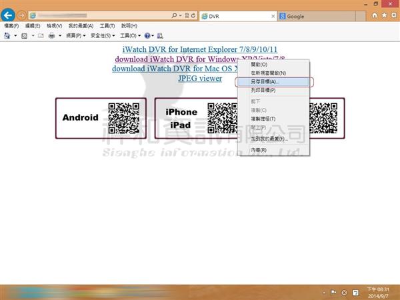Open the Tools gear icon
This screenshot has width=400, height=300.
point(393,15)
